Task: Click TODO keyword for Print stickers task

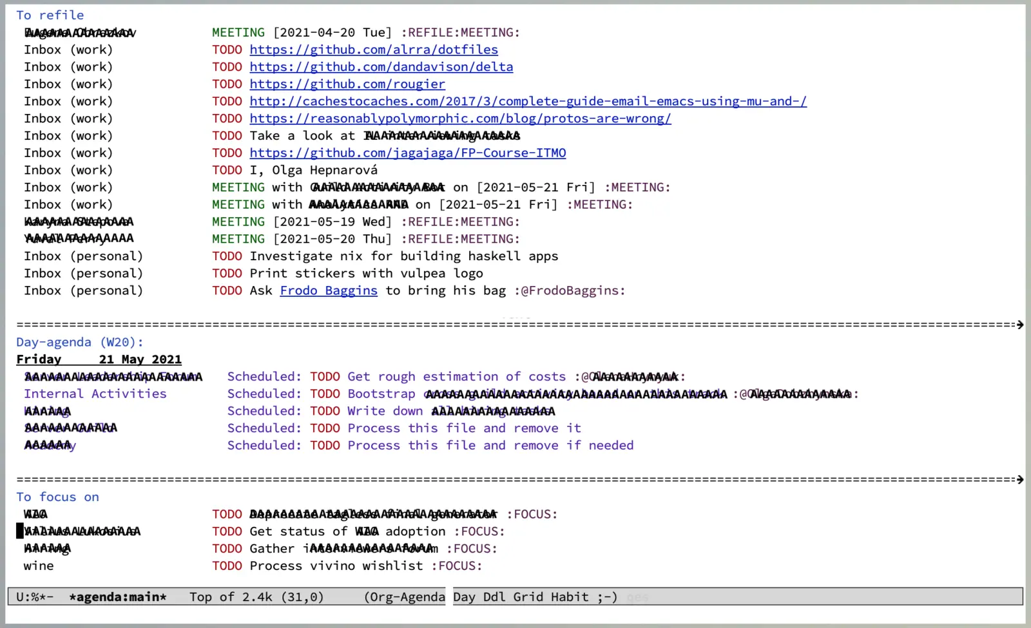Action: click(x=227, y=273)
